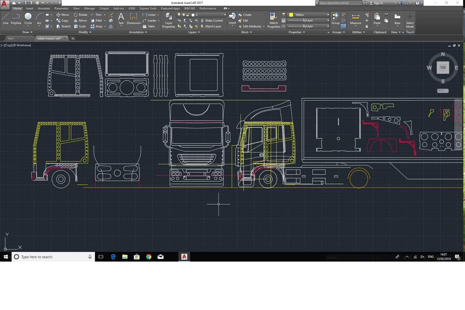Click the Group objects tool
465x310 pixels.
(336, 19)
